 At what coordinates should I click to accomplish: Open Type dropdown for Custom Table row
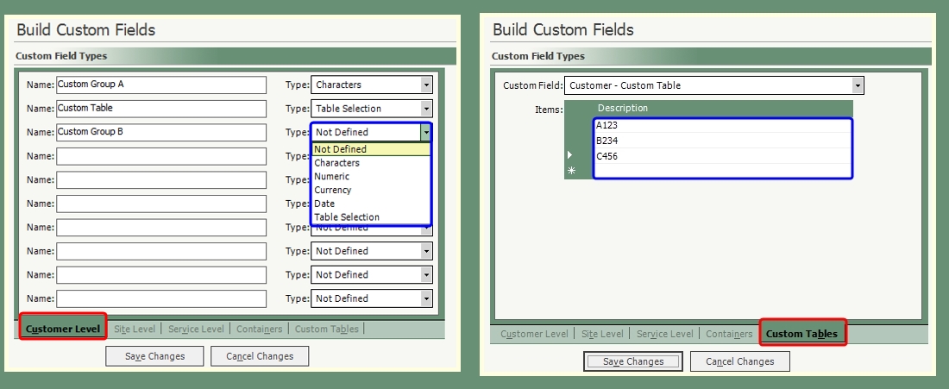(426, 109)
